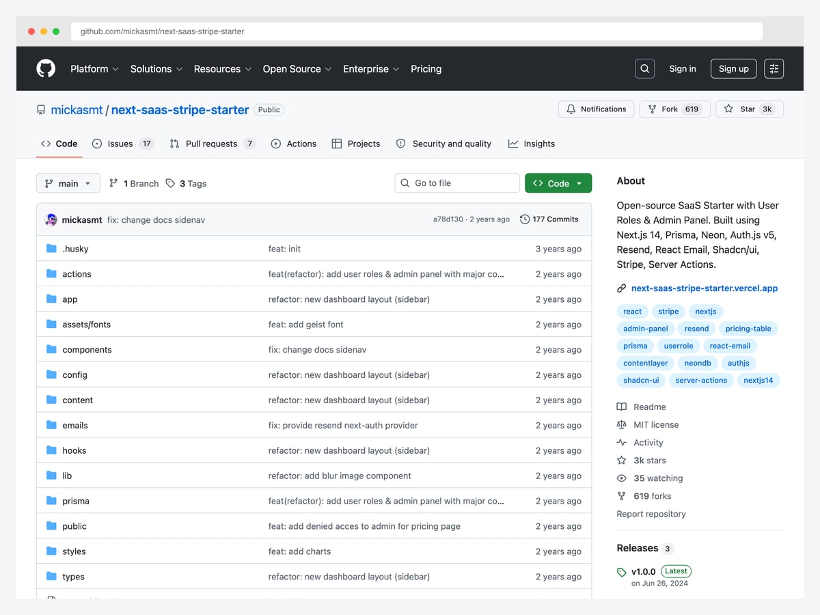This screenshot has height=615, width=820.
Task: Click the Sign up button
Action: coord(734,68)
